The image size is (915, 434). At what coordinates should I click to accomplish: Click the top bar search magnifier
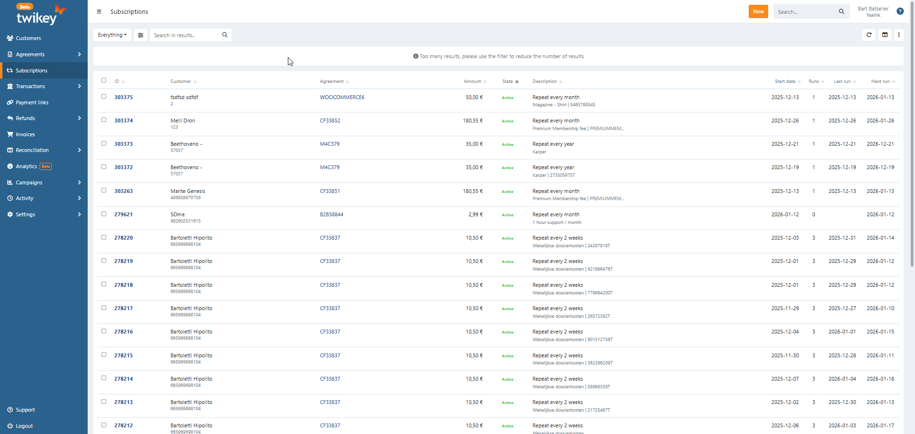(842, 12)
